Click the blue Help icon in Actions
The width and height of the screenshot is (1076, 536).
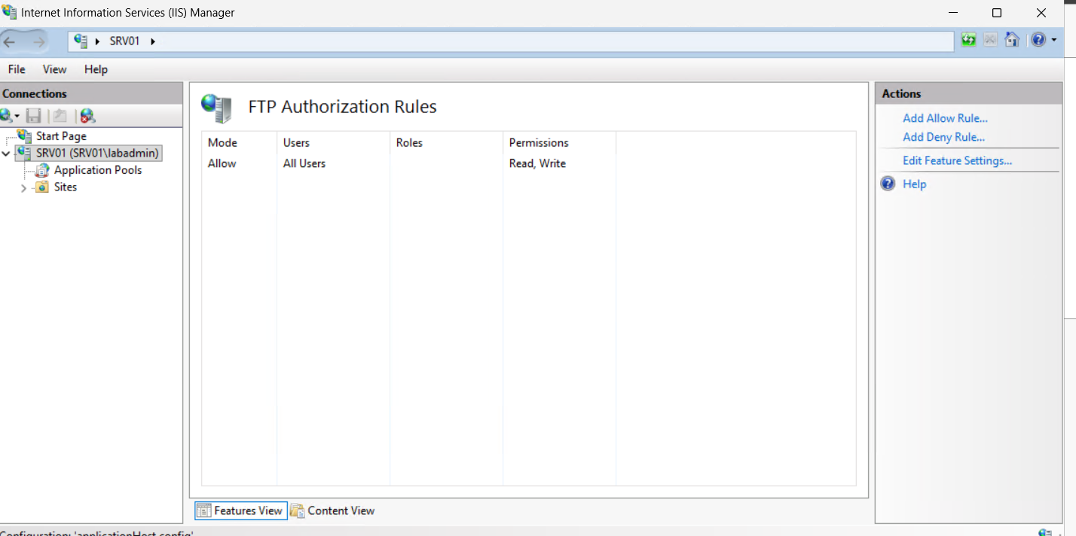(x=888, y=184)
